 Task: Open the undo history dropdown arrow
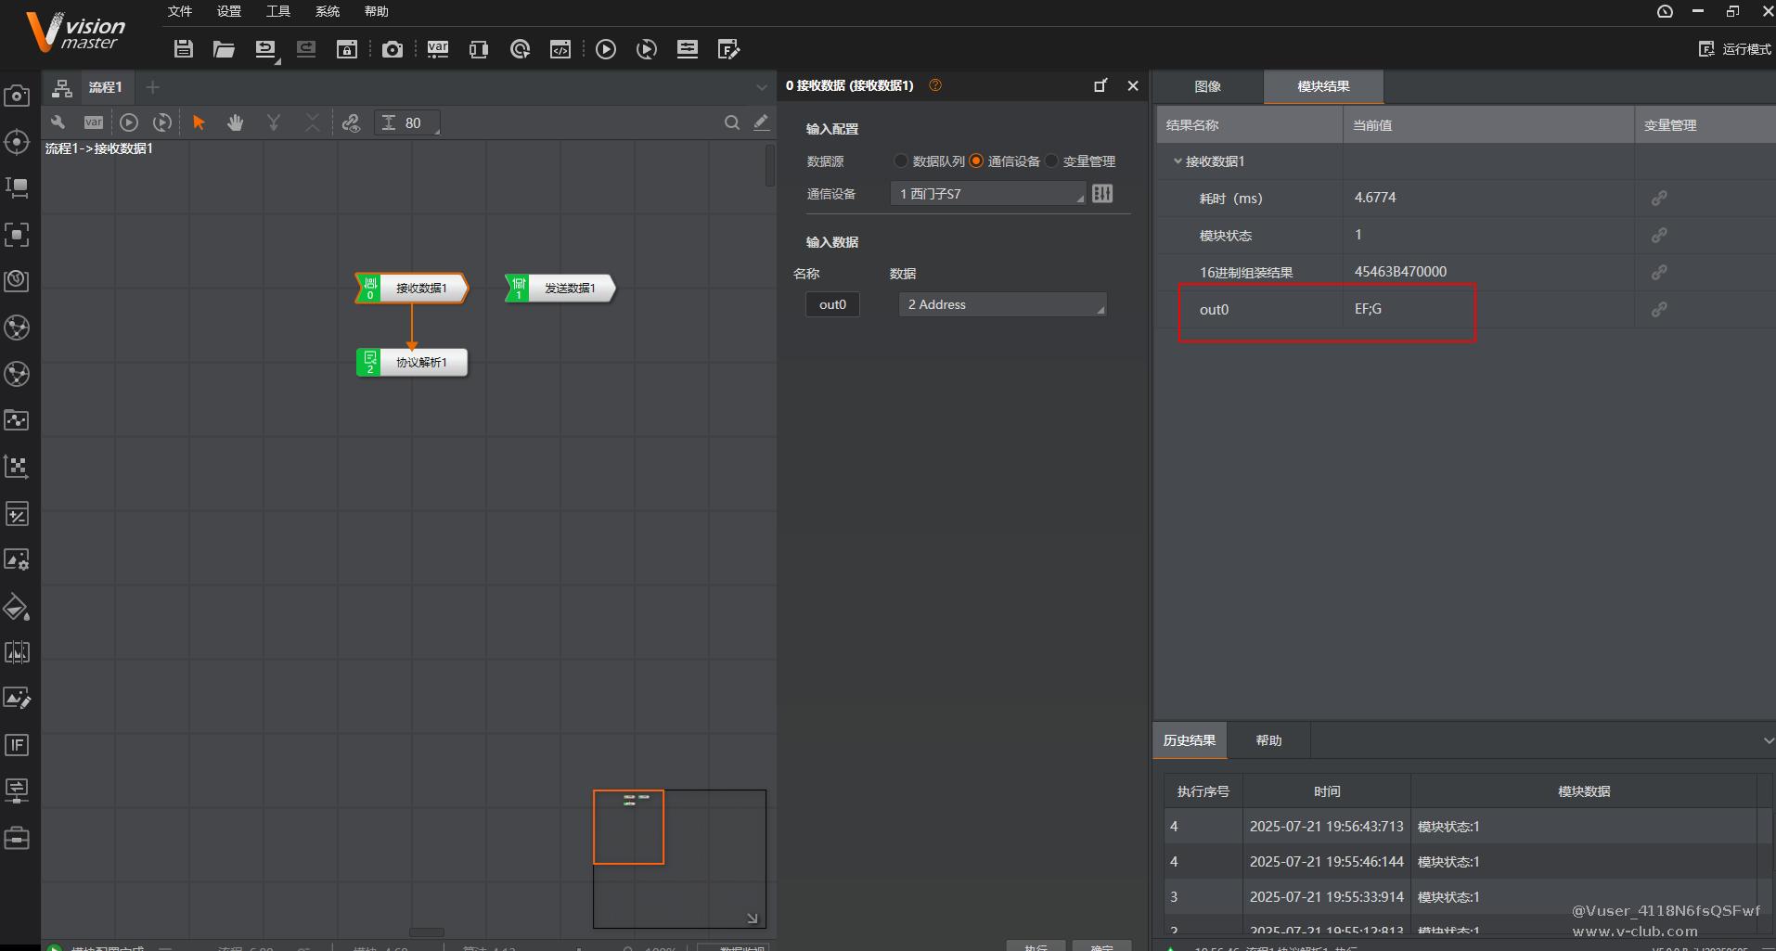tap(277, 61)
